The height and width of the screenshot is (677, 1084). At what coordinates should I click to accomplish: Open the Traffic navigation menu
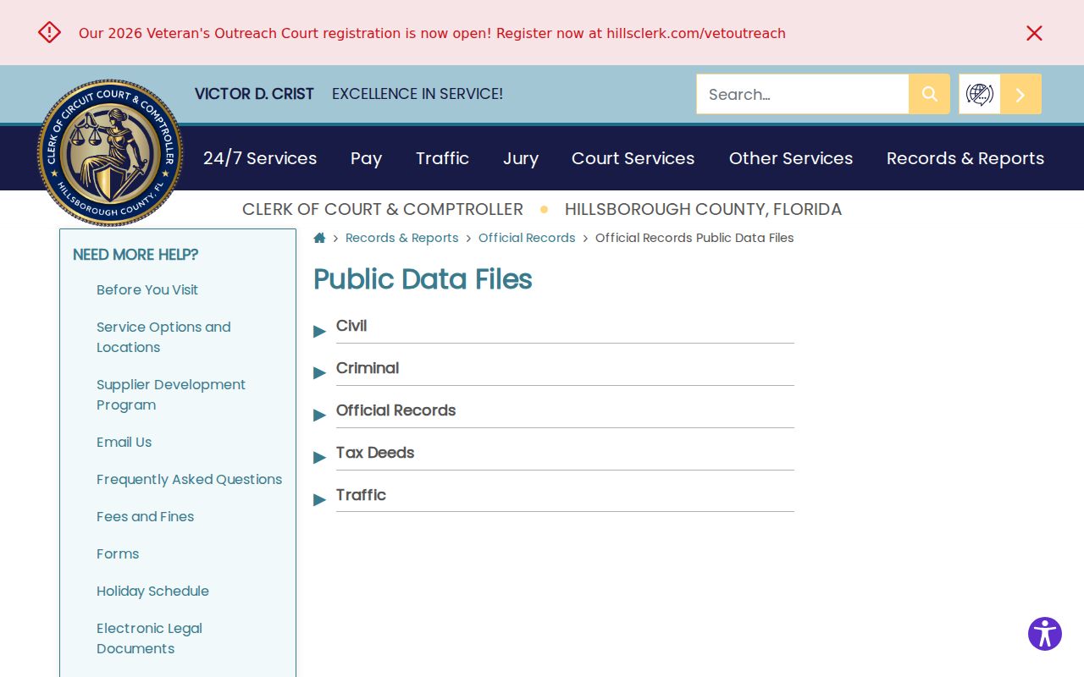point(442,158)
